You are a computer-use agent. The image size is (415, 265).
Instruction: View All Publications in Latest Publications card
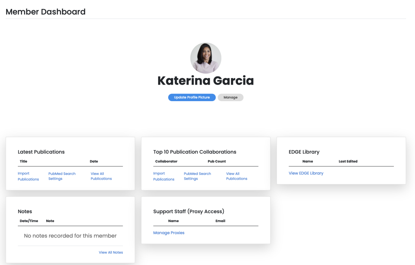(x=101, y=176)
